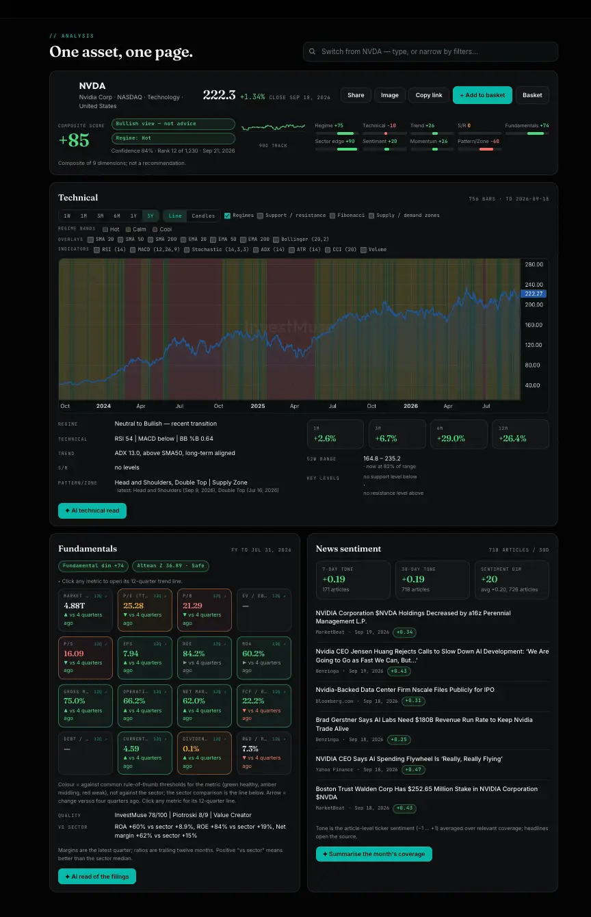Open the Basket button
The width and height of the screenshot is (591, 917).
coord(532,95)
